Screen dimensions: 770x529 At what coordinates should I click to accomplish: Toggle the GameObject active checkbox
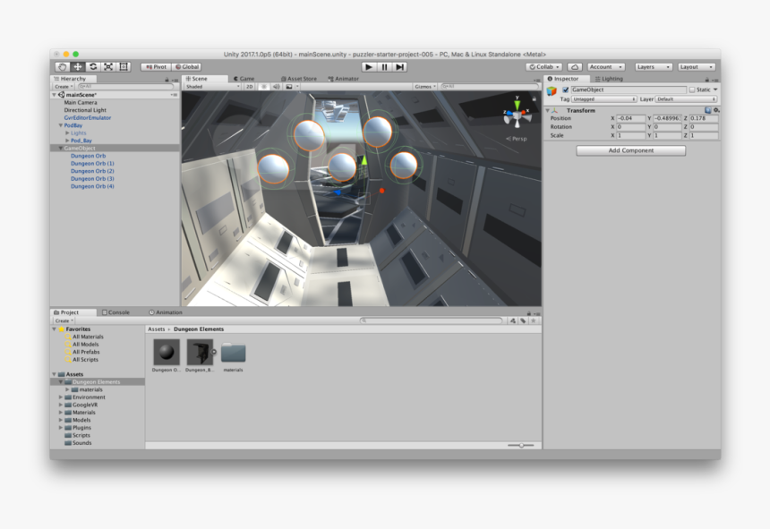(566, 89)
